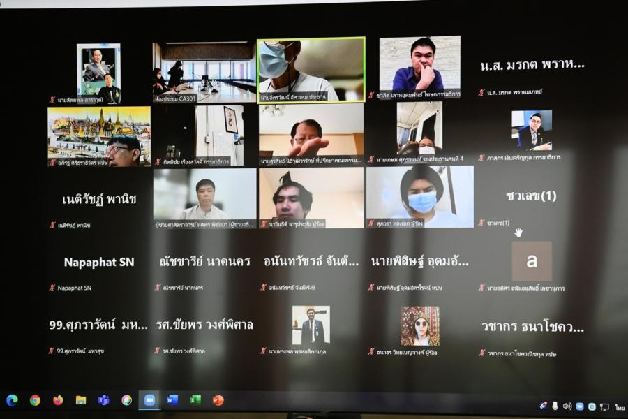Open Microsoft Word from the taskbar

(172, 400)
